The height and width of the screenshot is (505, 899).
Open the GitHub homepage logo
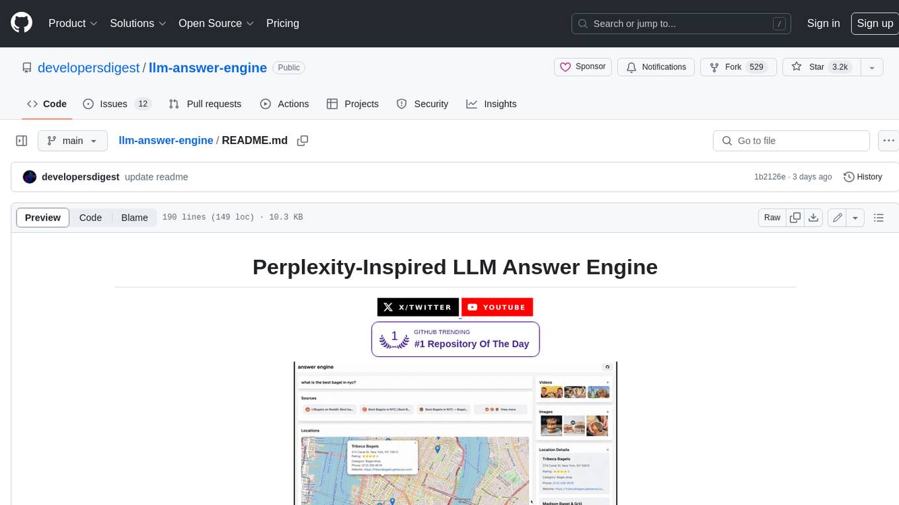(21, 23)
